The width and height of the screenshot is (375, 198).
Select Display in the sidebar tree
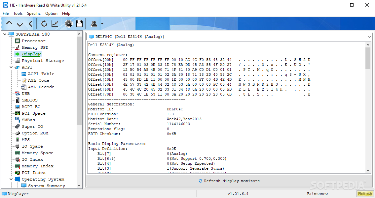[31, 54]
